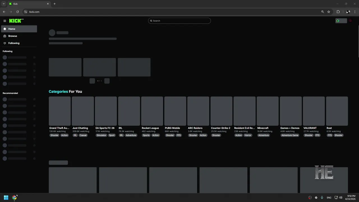Reload the kick.com page
Viewport: 359px width, 202px height.
(17, 12)
